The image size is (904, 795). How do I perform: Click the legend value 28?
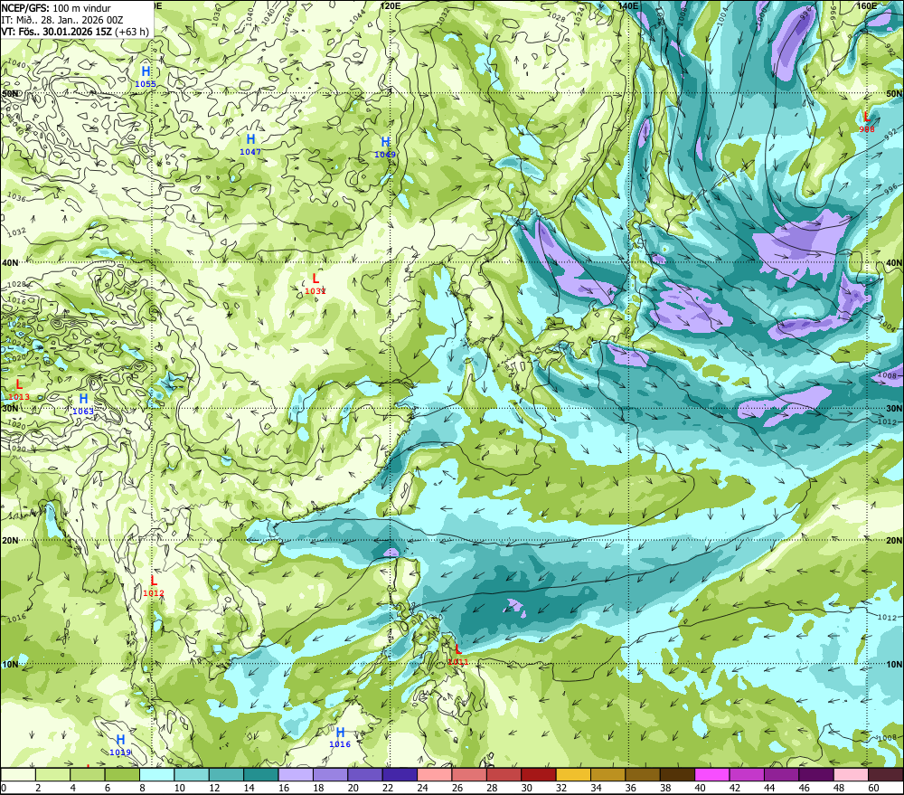[492, 788]
